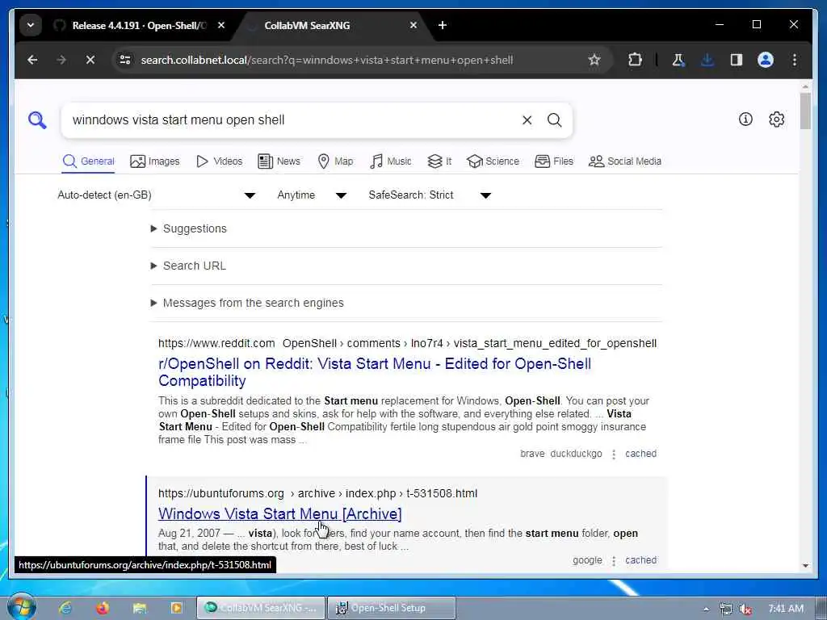Screen dimensions: 827x620
Task: Select the General search category
Action: [88, 161]
